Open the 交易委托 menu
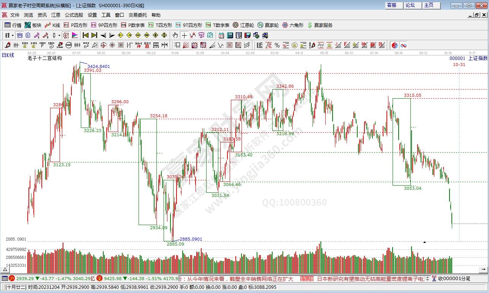489x293 pixels. 137,15
